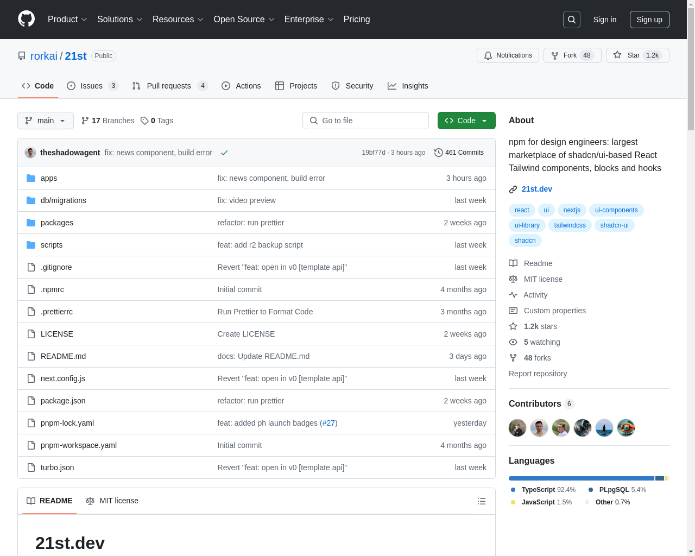Open the 461 Commits history
695x556 pixels.
459,153
